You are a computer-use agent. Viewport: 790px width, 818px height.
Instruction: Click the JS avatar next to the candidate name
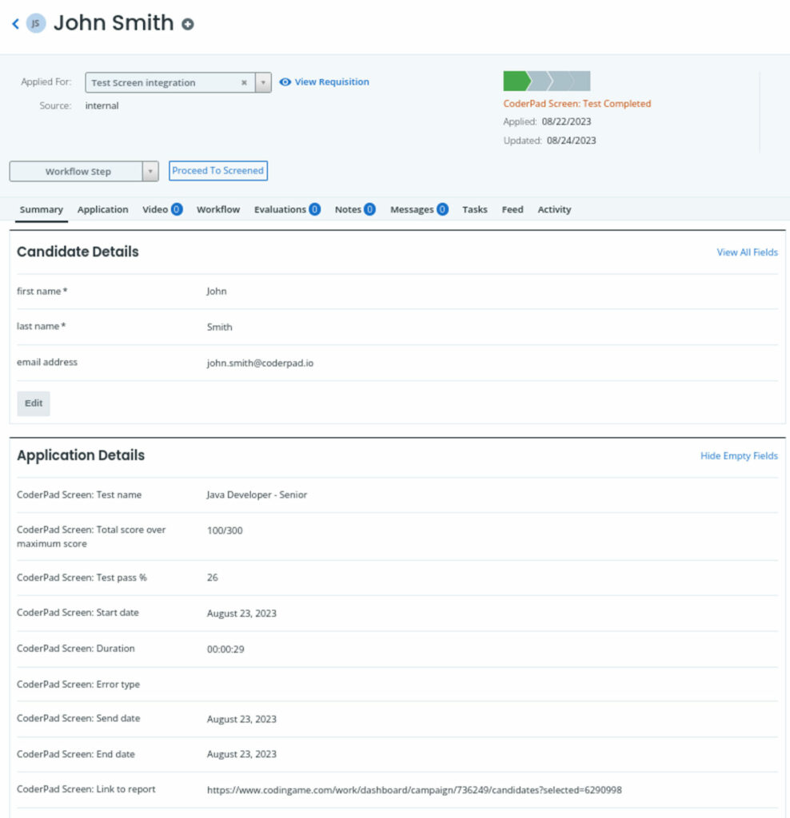point(34,23)
